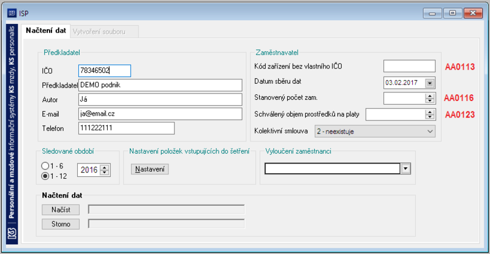Viewport: 490px width, 254px height.
Task: Click the Předkladatel field with DEMO podnik
Action: point(160,85)
